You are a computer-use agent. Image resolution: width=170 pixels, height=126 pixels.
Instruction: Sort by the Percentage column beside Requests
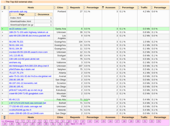84,8
